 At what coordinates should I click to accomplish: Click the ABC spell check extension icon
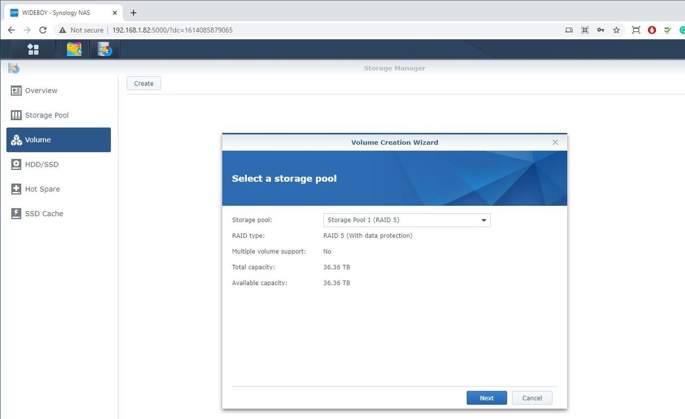click(x=667, y=30)
